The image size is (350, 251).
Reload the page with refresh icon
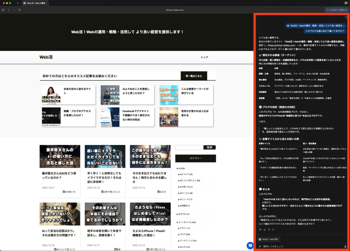pyautogui.click(x=19, y=10)
